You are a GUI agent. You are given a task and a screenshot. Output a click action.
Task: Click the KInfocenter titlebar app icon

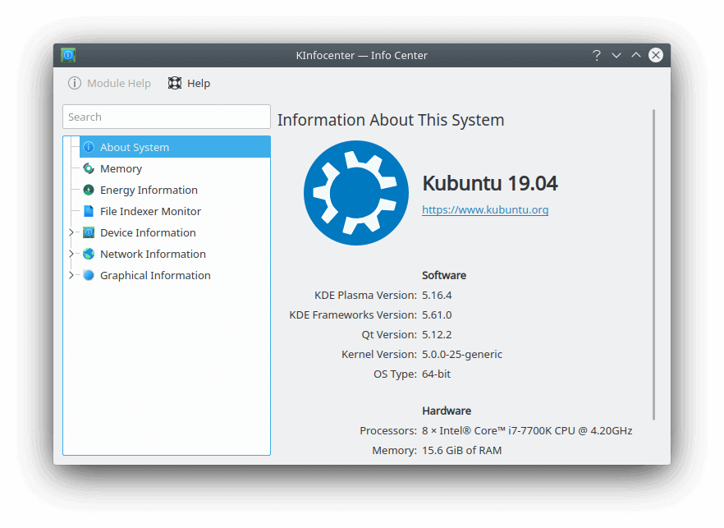pos(68,55)
